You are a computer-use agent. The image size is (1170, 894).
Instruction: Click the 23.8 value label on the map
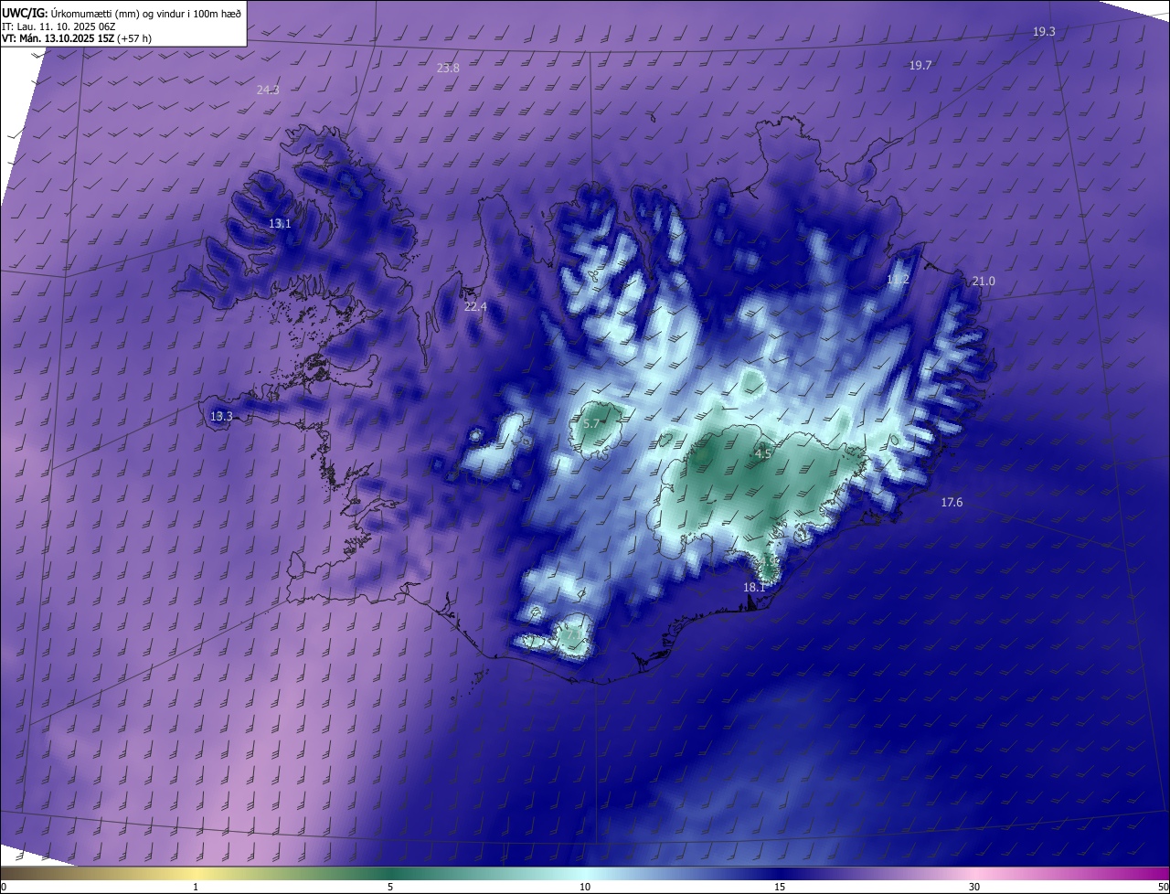pyautogui.click(x=448, y=68)
